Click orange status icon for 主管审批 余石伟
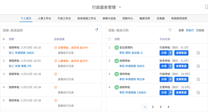208x112 pixels. pos(56,48)
